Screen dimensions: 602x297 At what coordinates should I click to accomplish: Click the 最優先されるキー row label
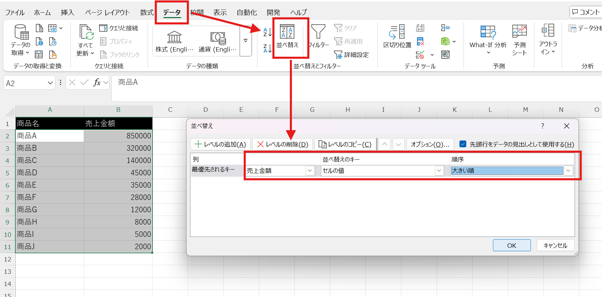[x=213, y=170]
